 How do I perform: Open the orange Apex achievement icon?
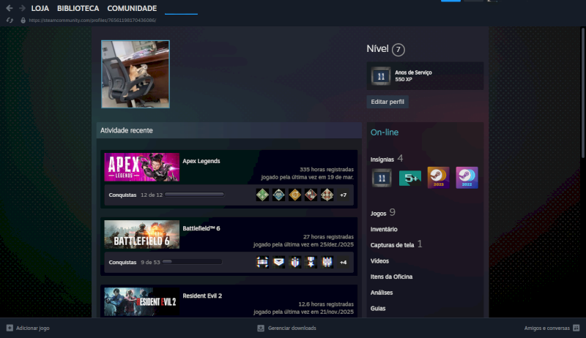295,195
